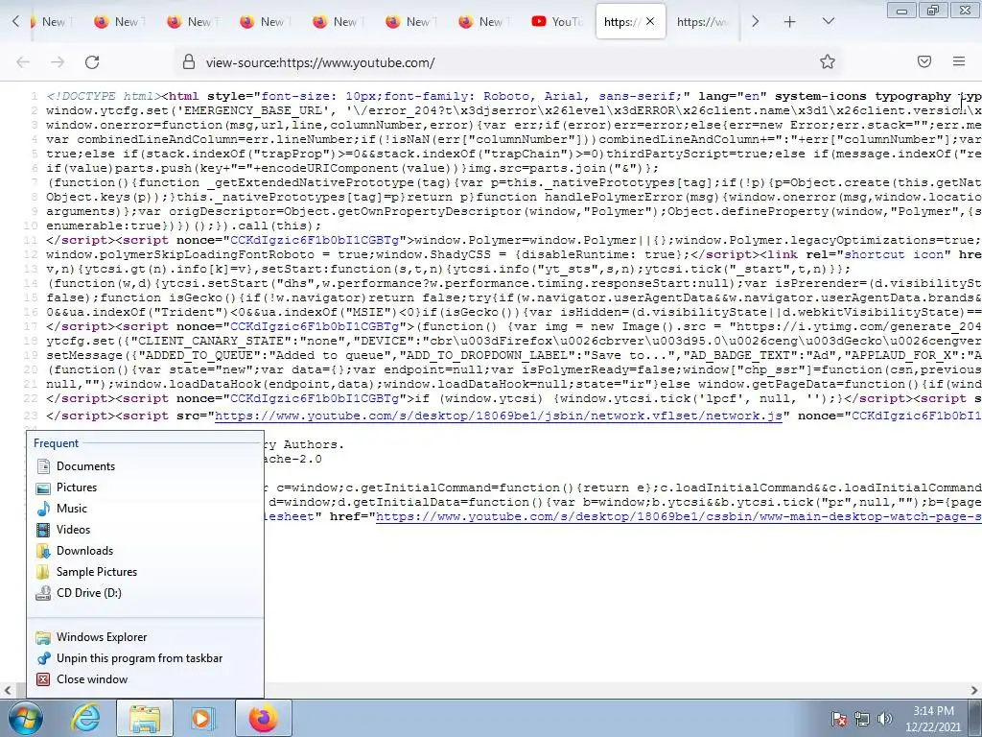The image size is (982, 737).
Task: Select Unpin this program from taskbar
Action: (x=145, y=658)
